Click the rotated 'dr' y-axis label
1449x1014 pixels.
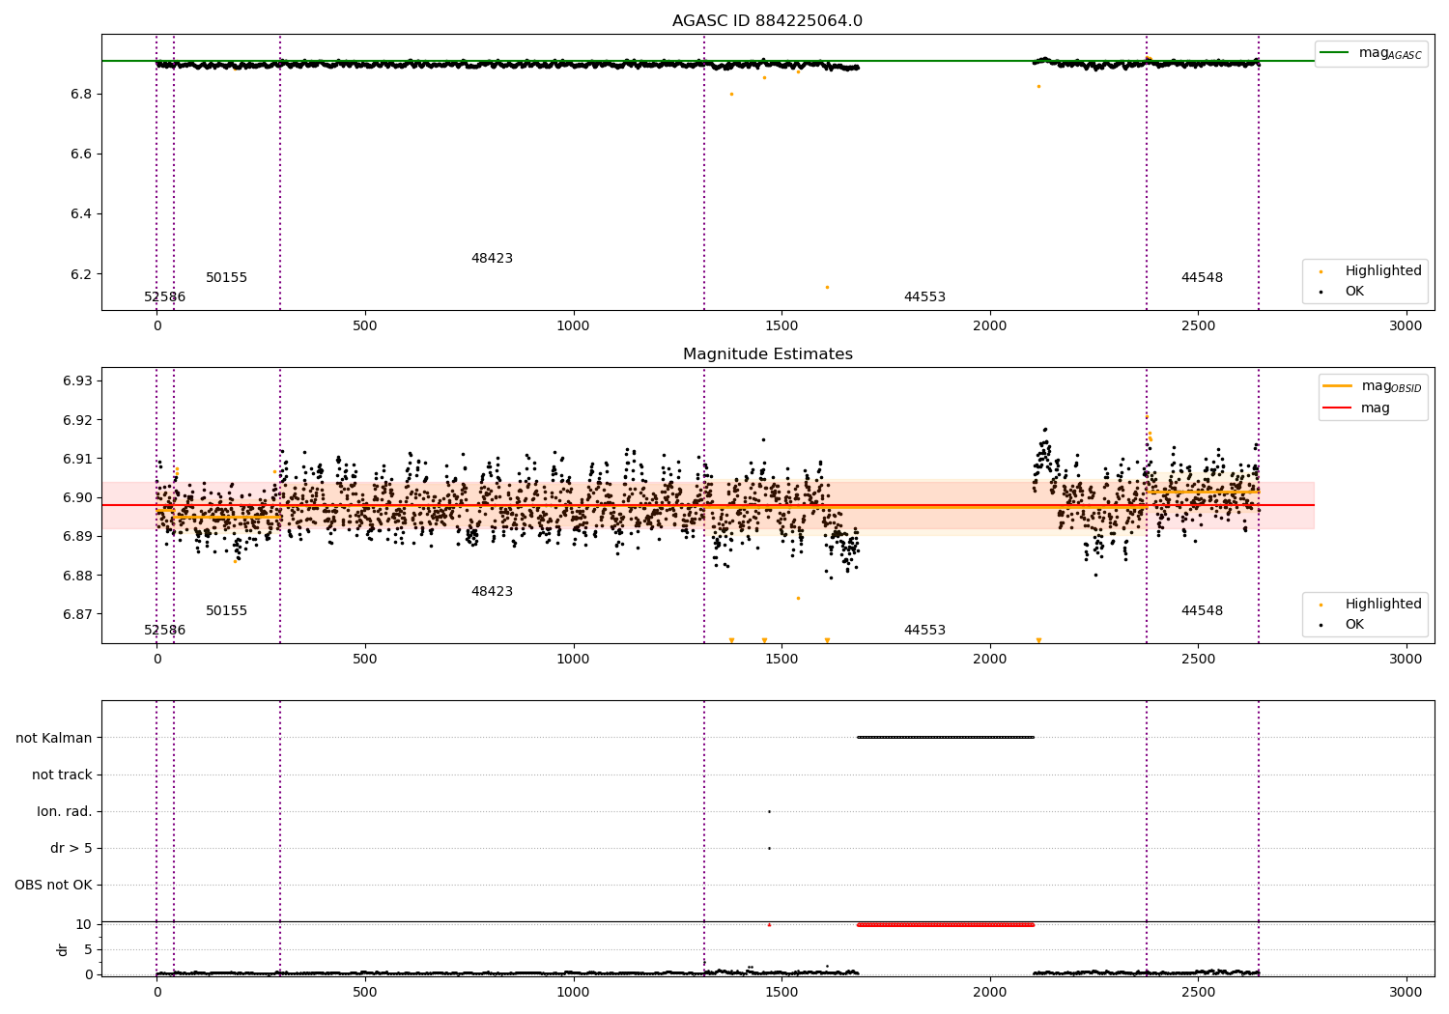[63, 949]
